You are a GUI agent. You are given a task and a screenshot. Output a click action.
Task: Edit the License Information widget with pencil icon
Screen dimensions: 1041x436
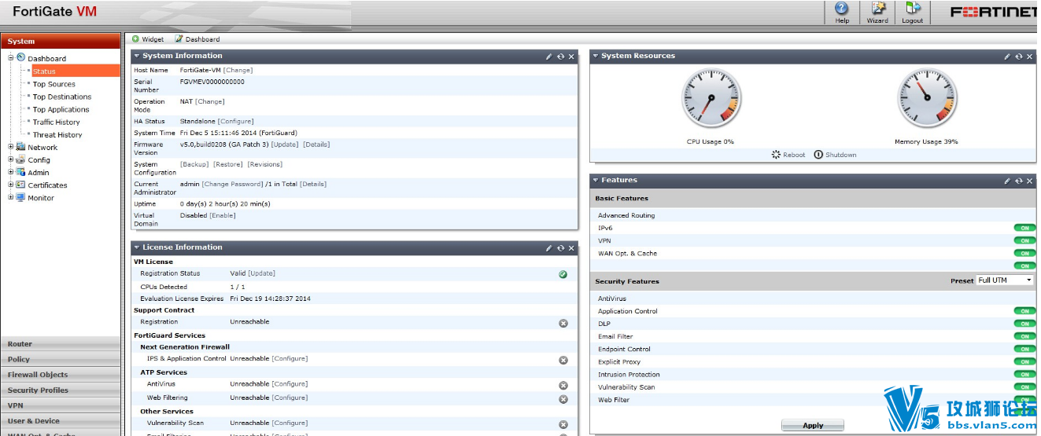pos(549,248)
